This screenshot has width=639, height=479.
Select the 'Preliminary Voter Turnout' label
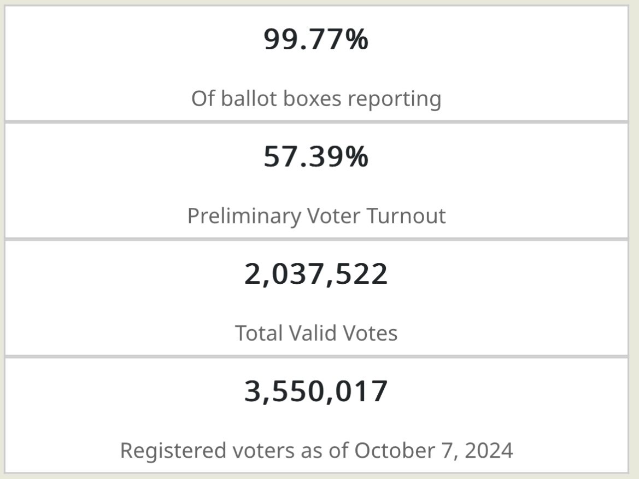(x=316, y=216)
